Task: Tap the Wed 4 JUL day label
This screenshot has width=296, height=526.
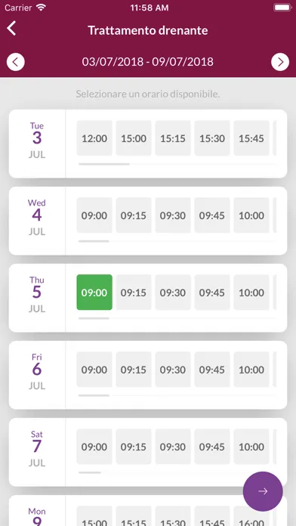Action: point(37,218)
